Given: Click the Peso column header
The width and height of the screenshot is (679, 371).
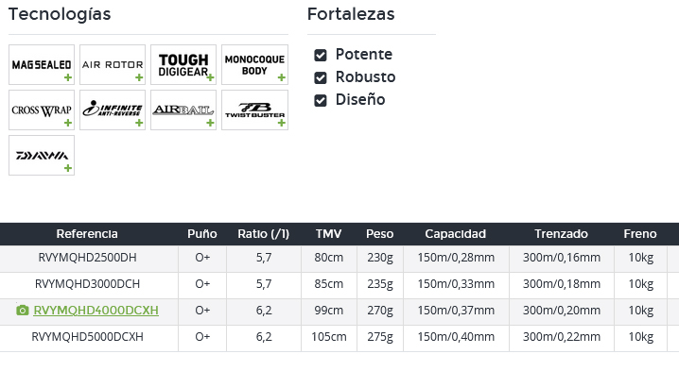Looking at the screenshot, I should (380, 234).
